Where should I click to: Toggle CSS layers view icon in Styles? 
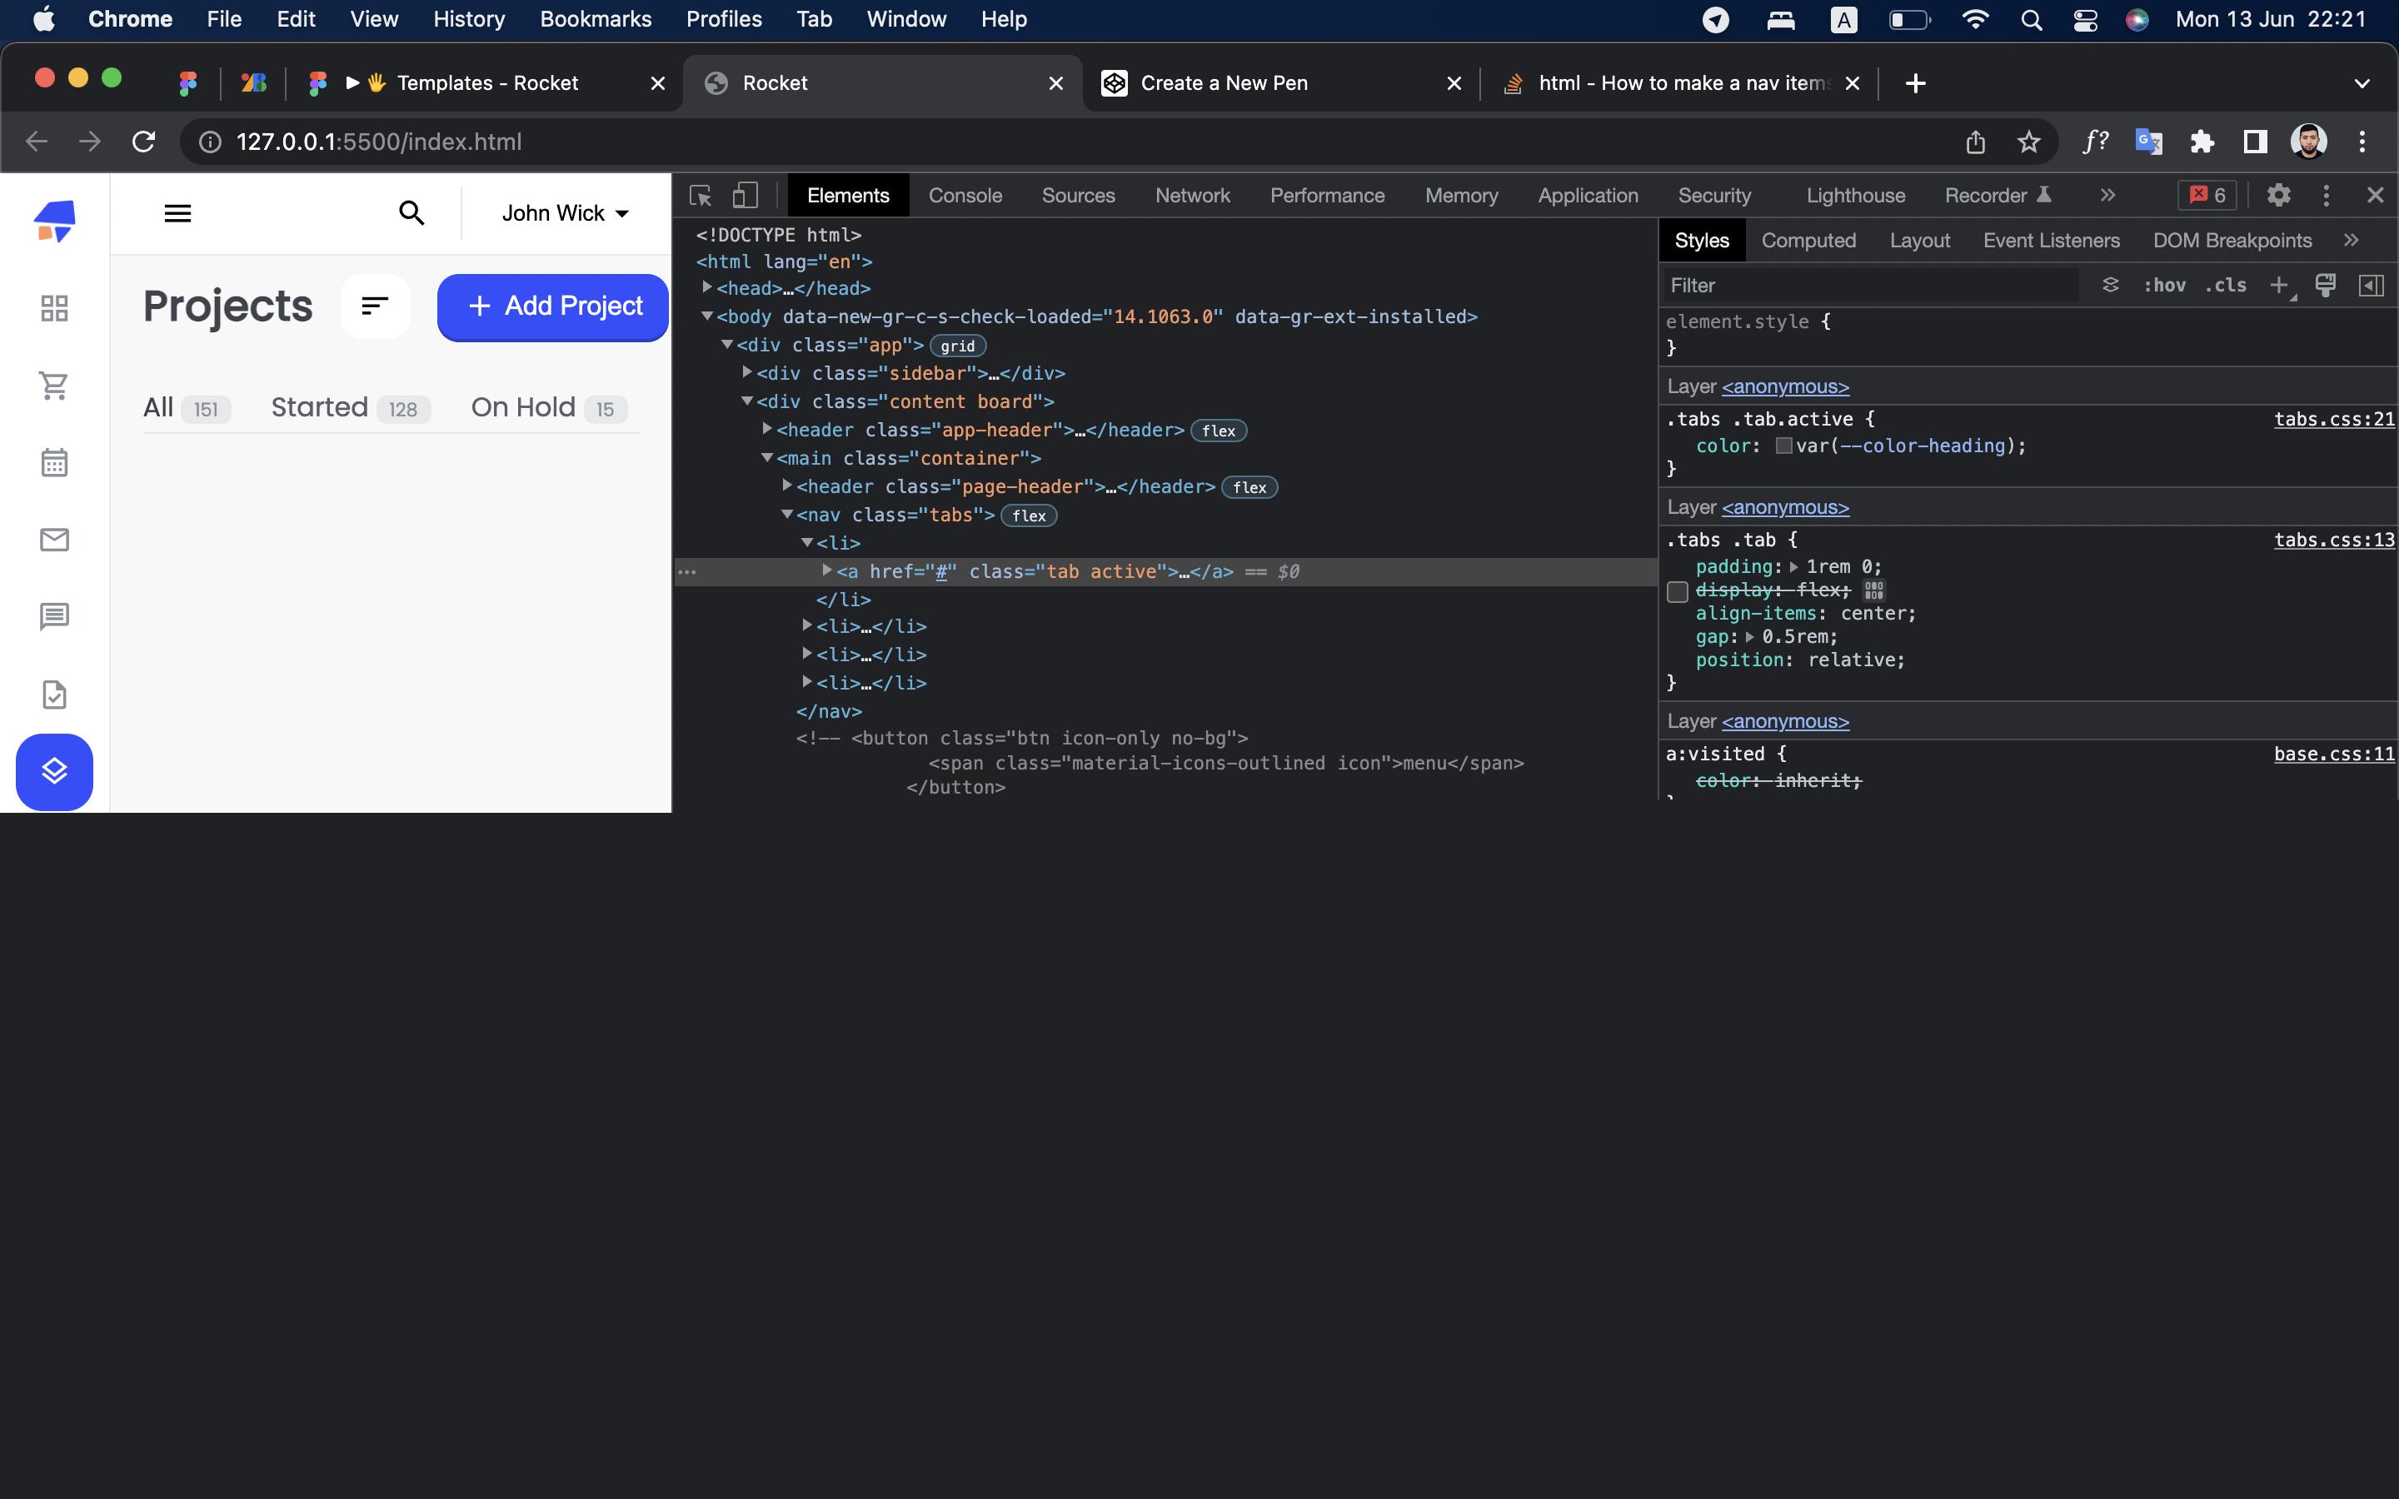(2111, 286)
